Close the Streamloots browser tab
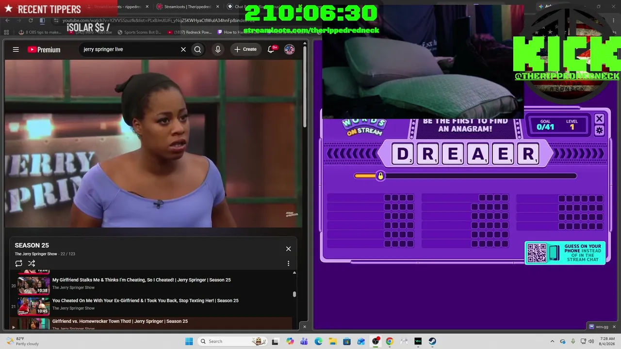The height and width of the screenshot is (349, 621). pos(217,7)
